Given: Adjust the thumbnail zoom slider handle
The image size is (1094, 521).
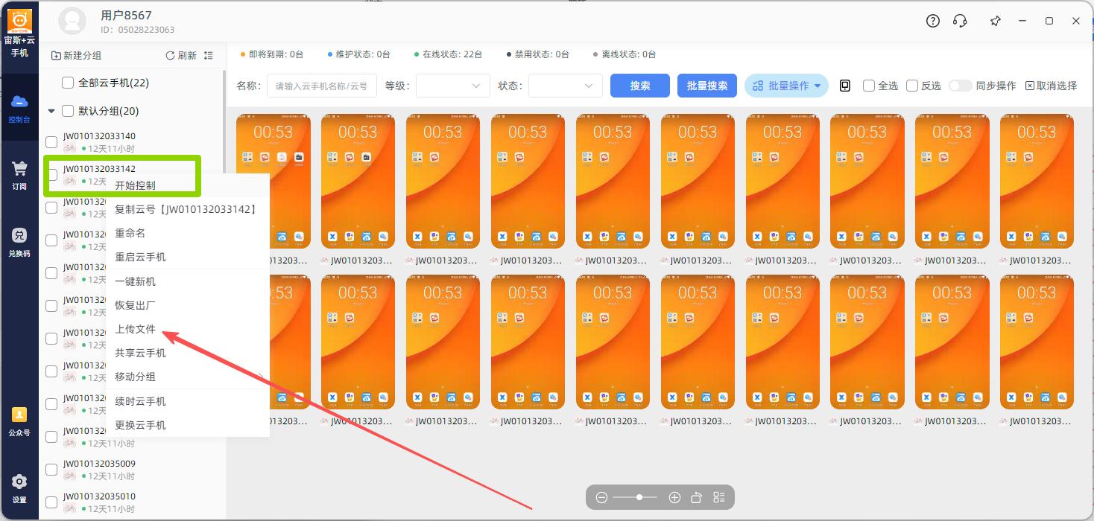Looking at the screenshot, I should (639, 497).
